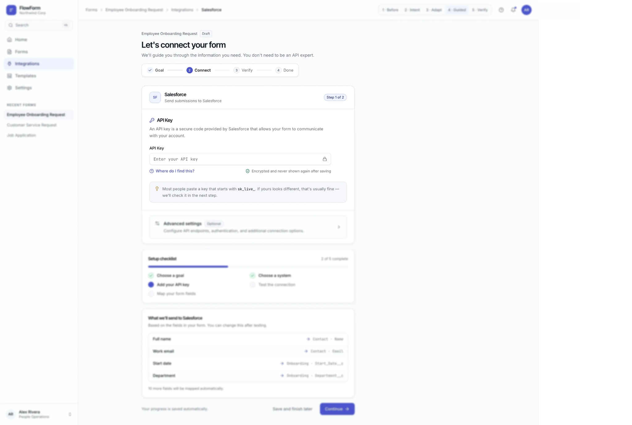Click the Advanced settings sliders icon

(157, 223)
